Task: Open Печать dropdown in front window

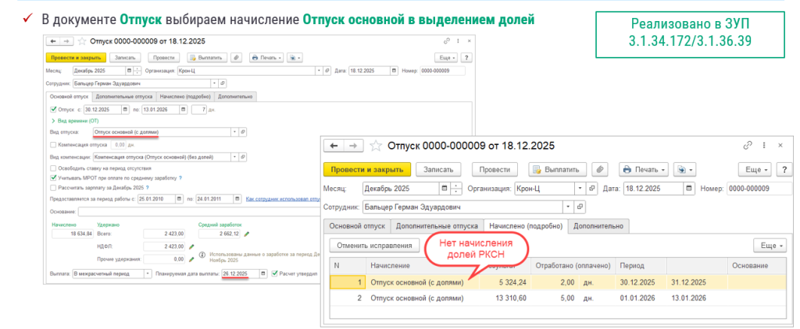Action: 645,169
